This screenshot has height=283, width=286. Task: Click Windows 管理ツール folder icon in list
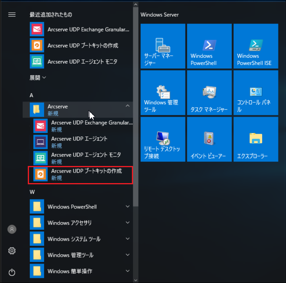[37, 255]
